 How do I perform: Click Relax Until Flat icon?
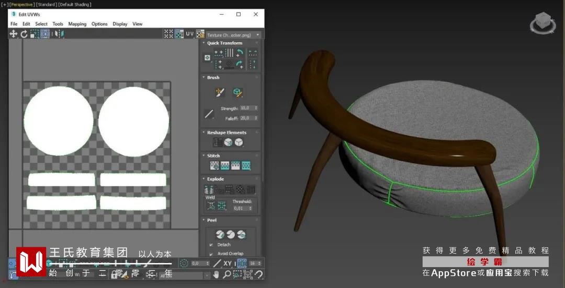229,142
